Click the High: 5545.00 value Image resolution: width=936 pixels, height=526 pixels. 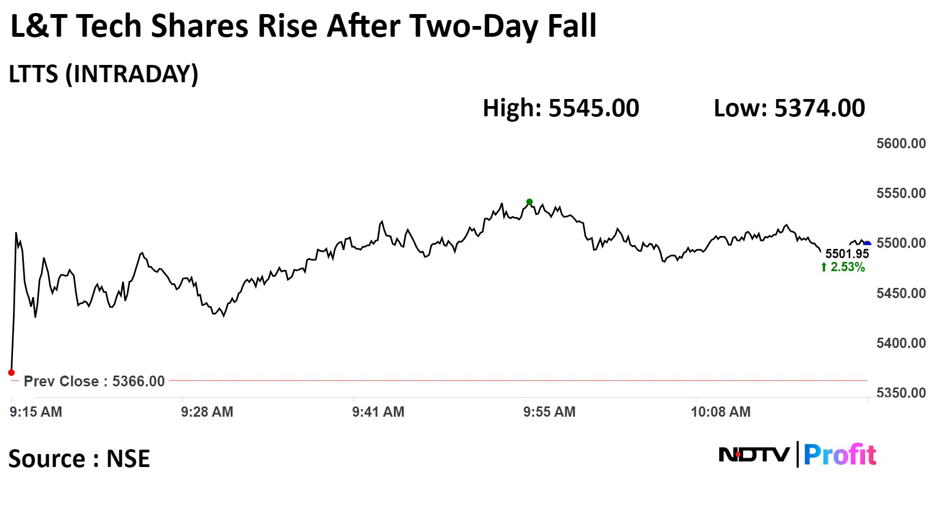coord(561,108)
